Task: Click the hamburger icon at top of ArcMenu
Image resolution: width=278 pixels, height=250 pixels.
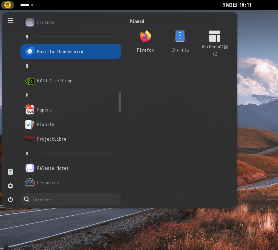Action: click(10, 20)
